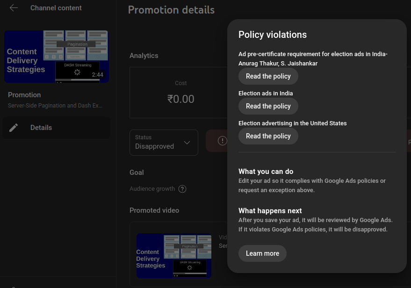Click the ₹0.00 cost value
411x288 pixels.
pos(180,99)
